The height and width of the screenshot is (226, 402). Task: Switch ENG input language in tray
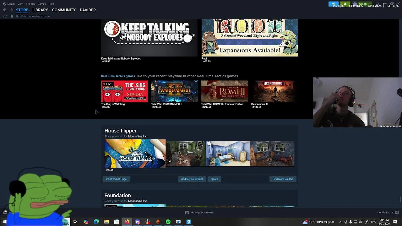tap(373, 222)
